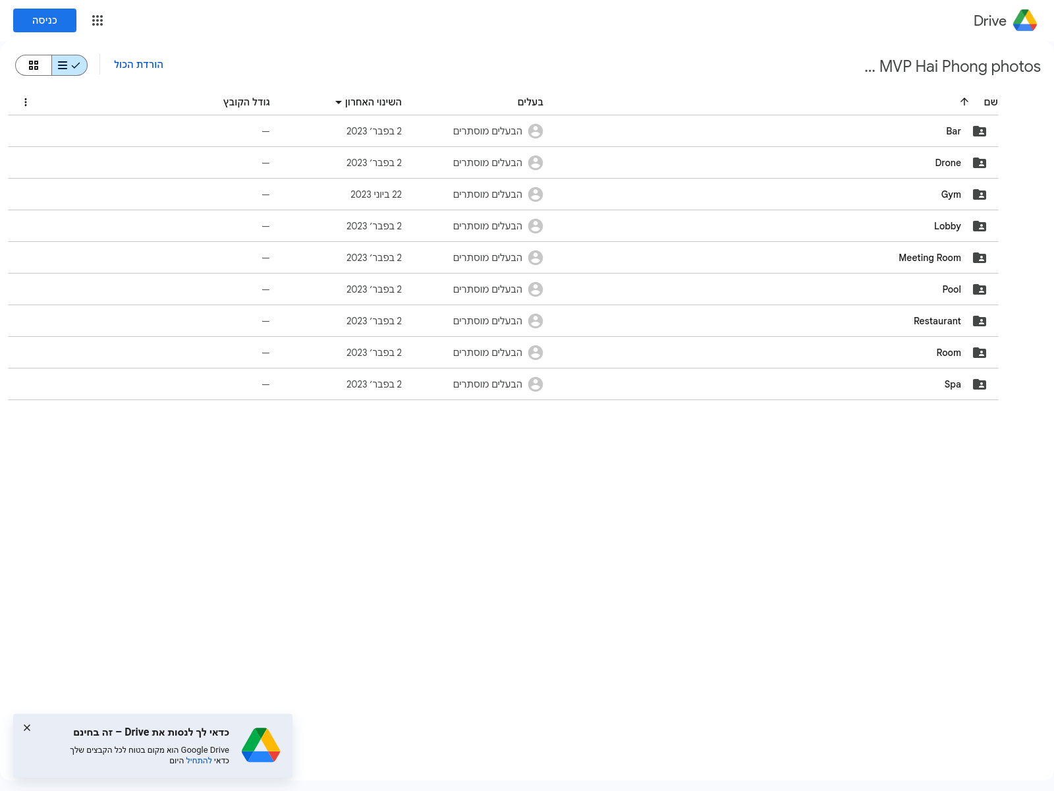Viewport: 1054px width, 791px height.
Task: Select the list view layout
Action: (69, 65)
